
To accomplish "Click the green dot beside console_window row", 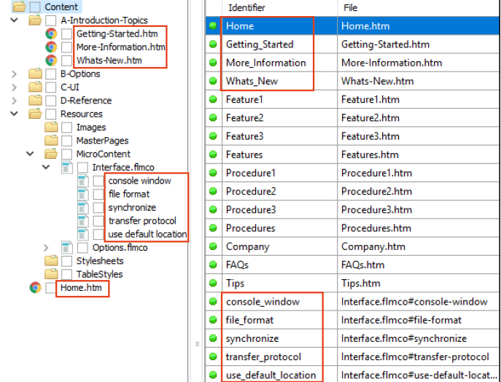I will (x=213, y=301).
